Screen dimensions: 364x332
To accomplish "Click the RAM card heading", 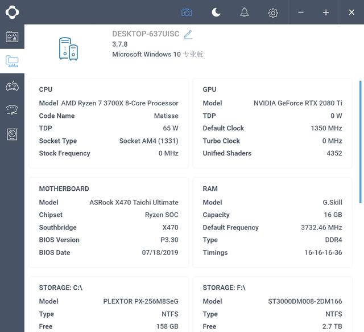I will point(210,189).
